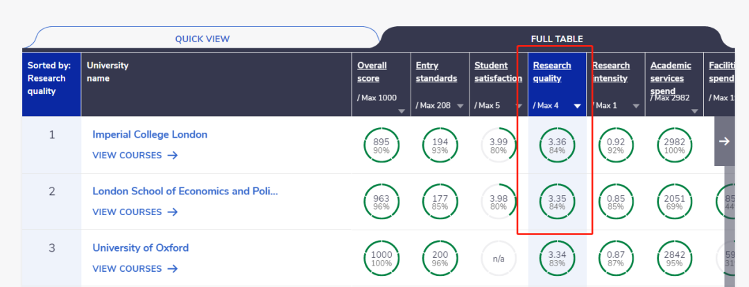Sort by Entry standards column header
749x287 pixels.
(436, 72)
